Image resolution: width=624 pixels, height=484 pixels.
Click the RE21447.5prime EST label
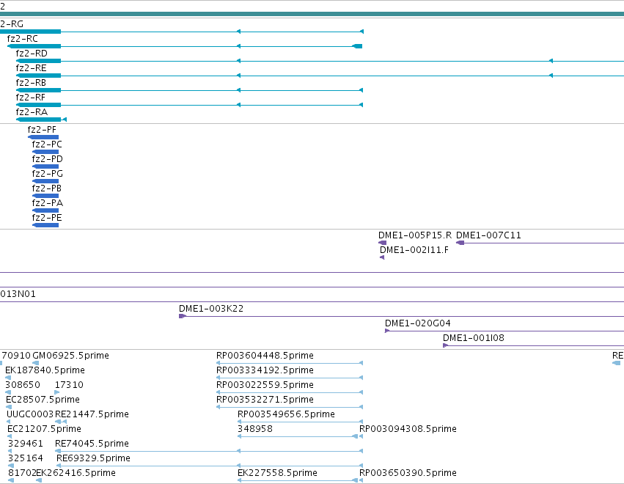click(92, 414)
